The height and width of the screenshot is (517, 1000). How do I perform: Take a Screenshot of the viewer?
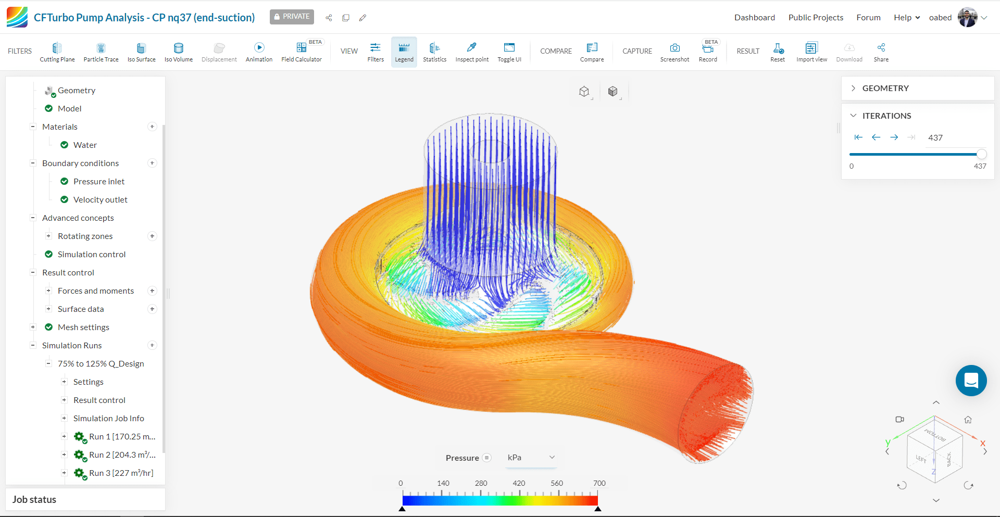pyautogui.click(x=674, y=52)
